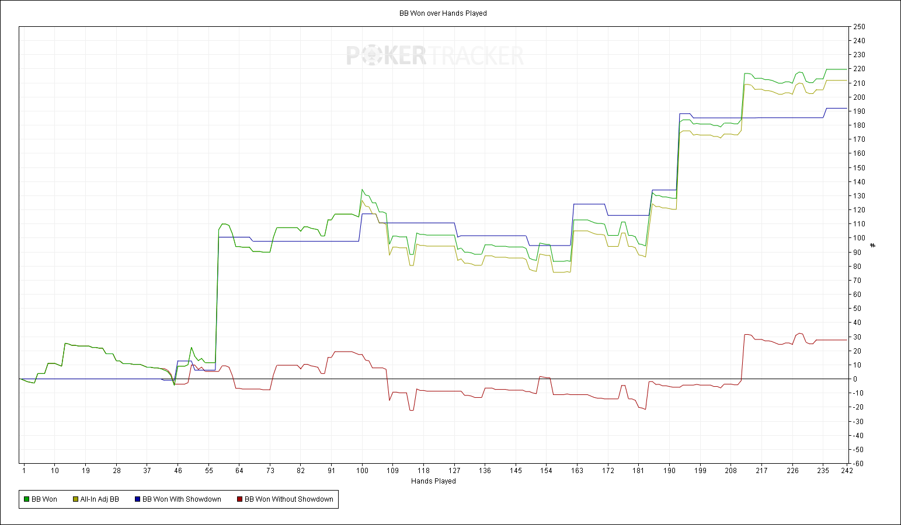Click the PokerTracker watermark logo
The height and width of the screenshot is (525, 901).
435,56
